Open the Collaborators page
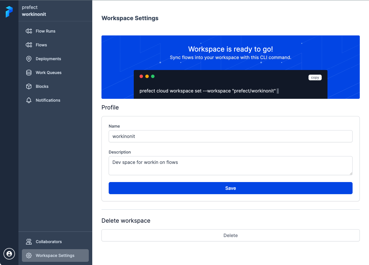The height and width of the screenshot is (265, 369). [55, 242]
